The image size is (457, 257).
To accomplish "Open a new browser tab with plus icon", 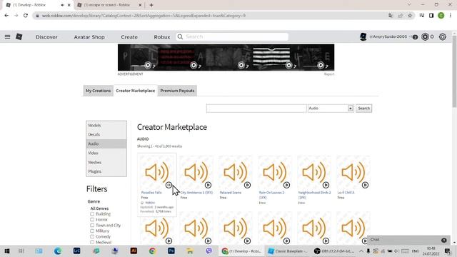I will pos(151,5).
